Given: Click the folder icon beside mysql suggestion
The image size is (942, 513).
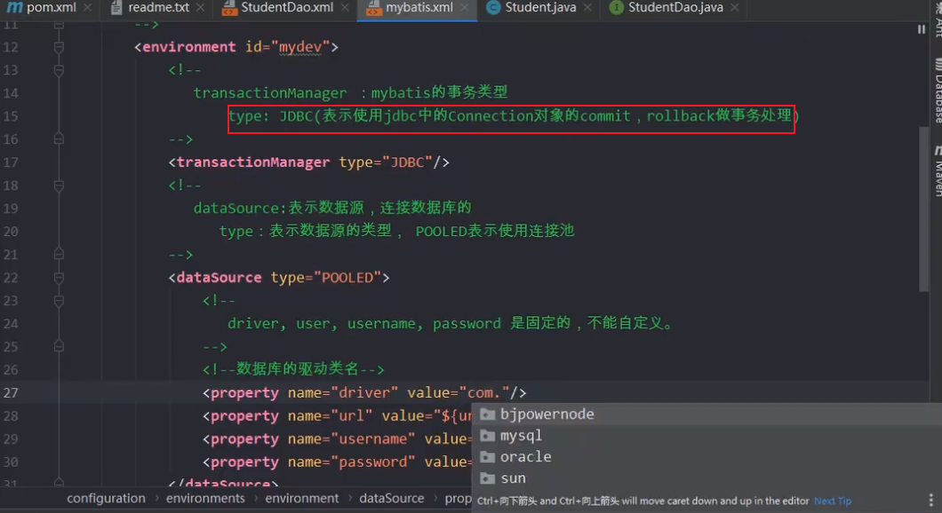Looking at the screenshot, I should 487,436.
